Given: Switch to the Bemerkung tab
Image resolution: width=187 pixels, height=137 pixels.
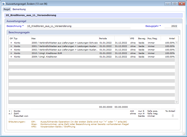Looking at the screenshot, I should [x=19, y=9].
